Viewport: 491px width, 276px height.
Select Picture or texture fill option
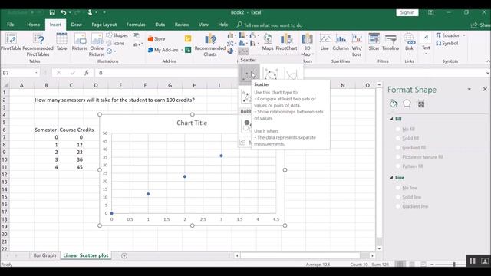pyautogui.click(x=398, y=156)
